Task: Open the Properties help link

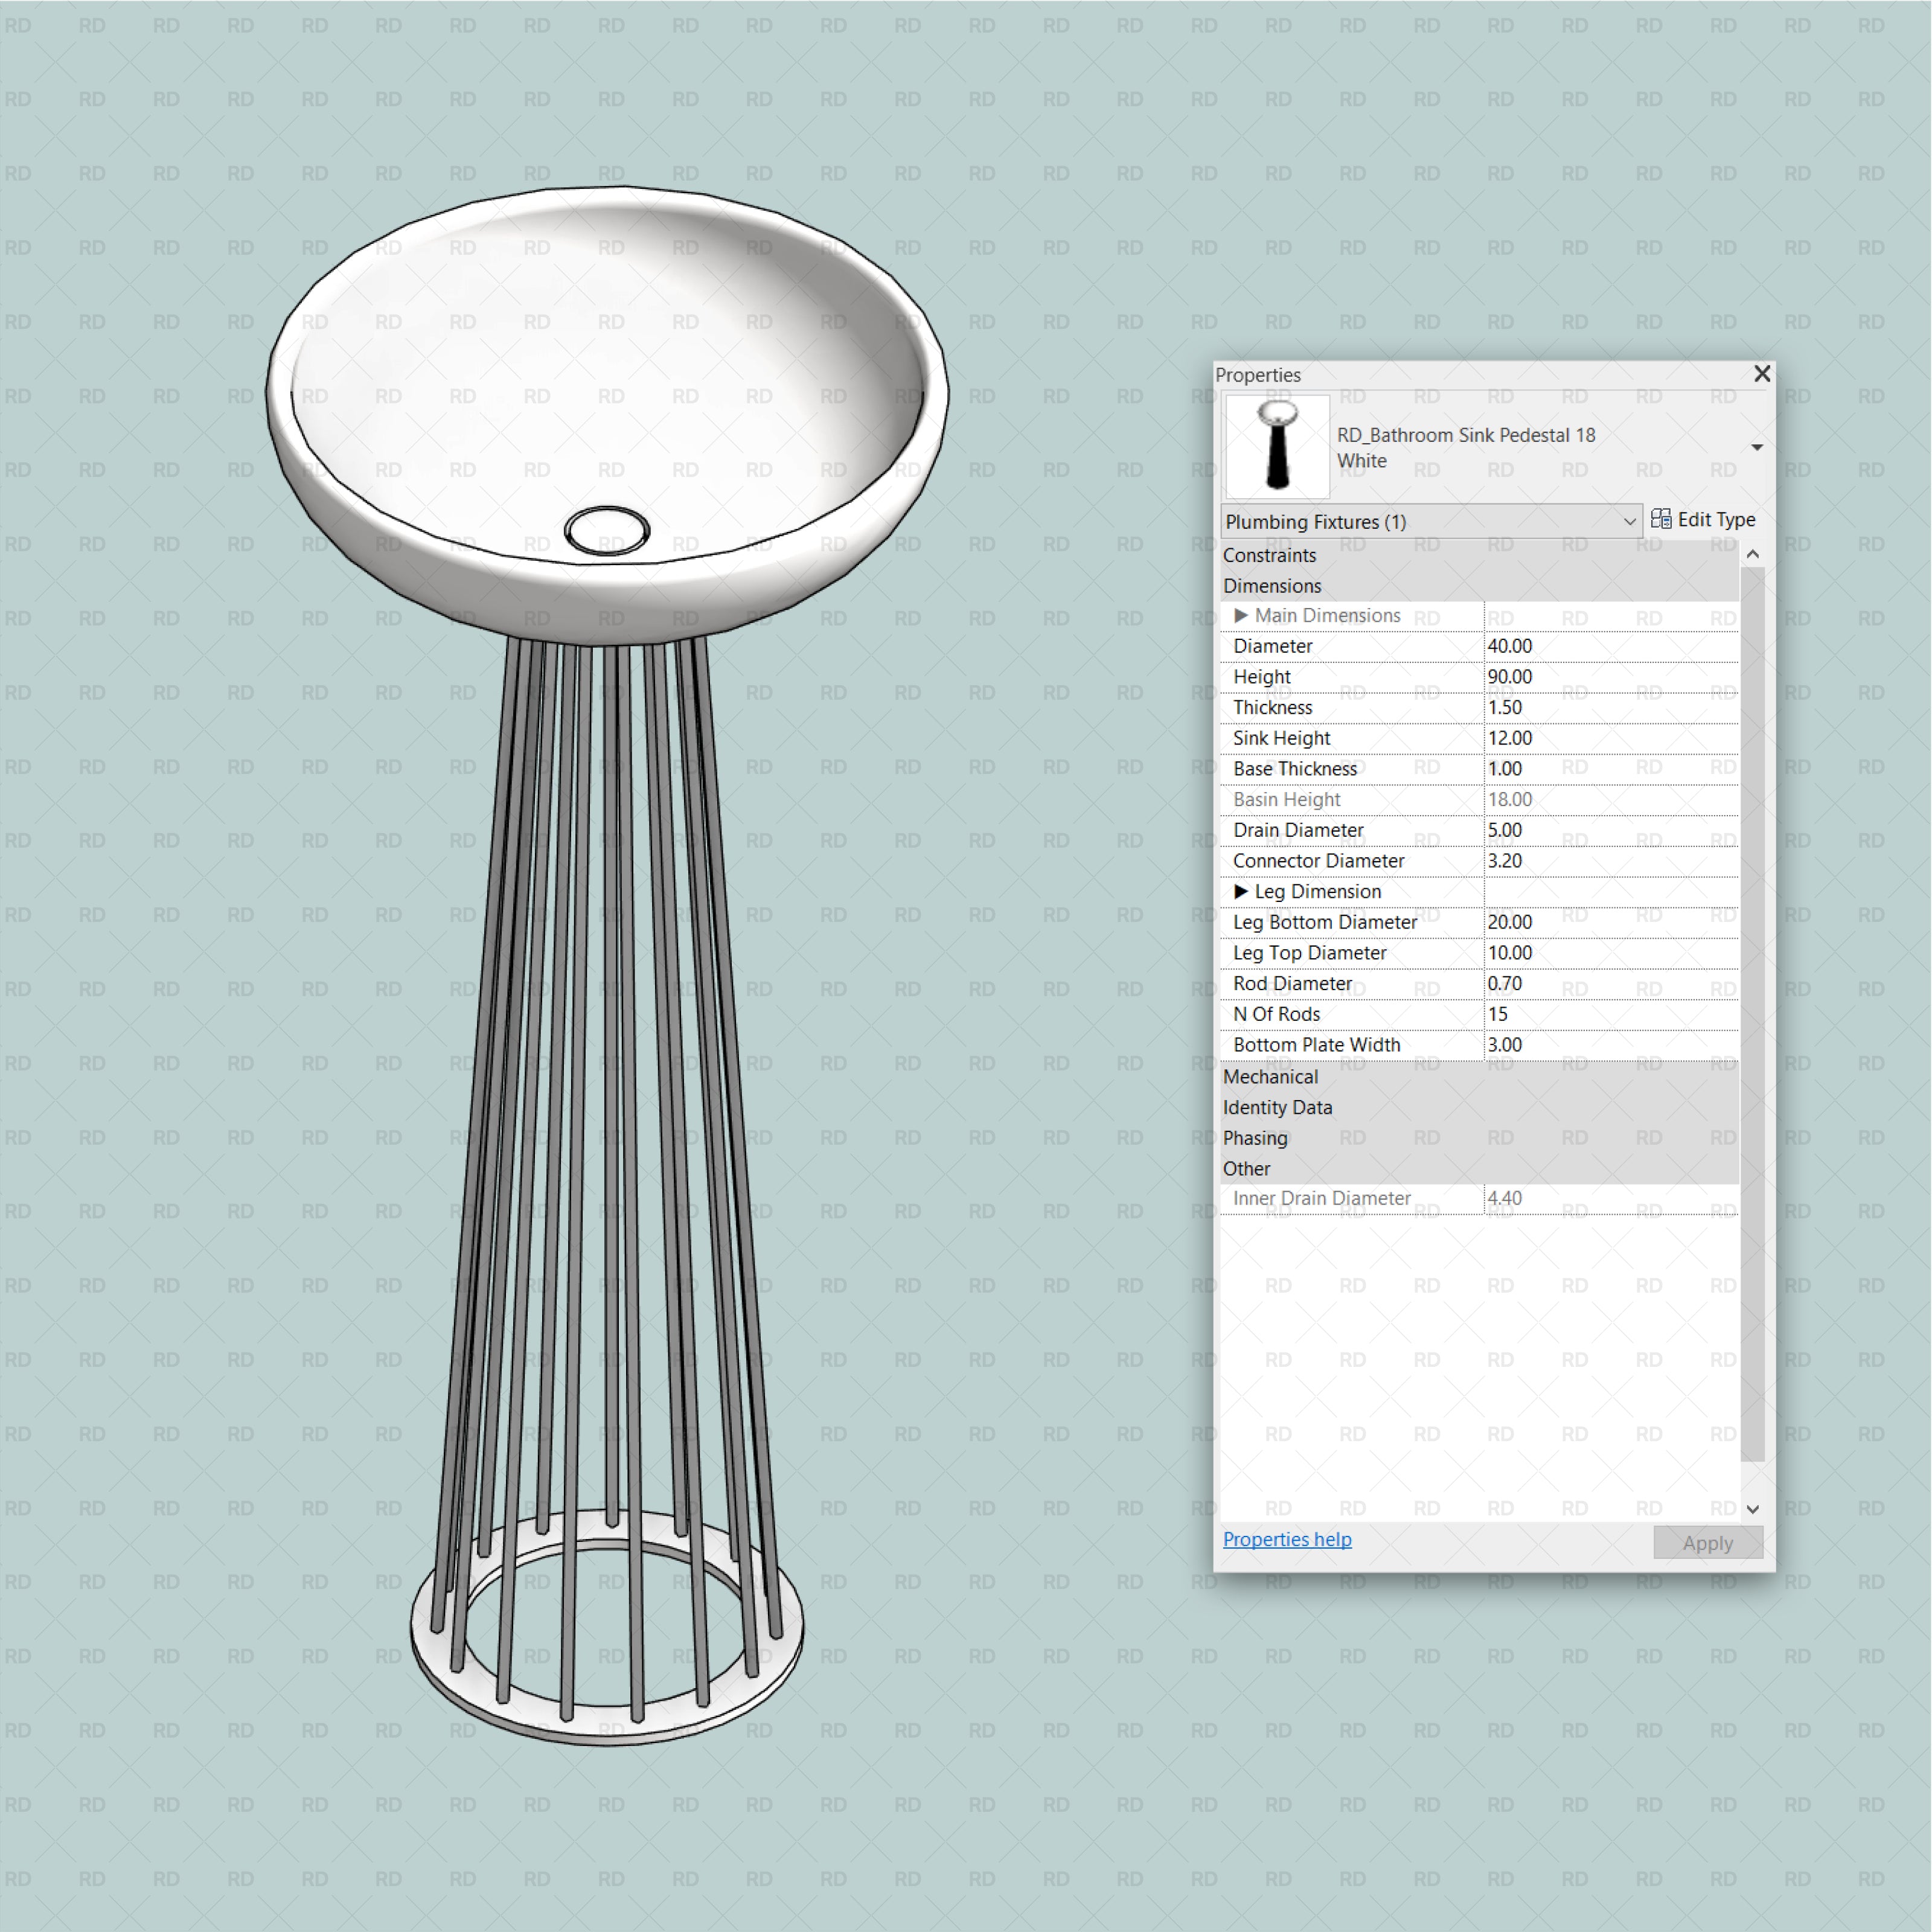Action: click(1287, 1539)
